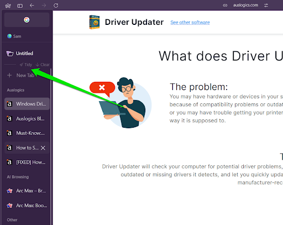Image resolution: width=283 pixels, height=225 pixels.
Task: Go back with the left arrow
Action: click(32, 6)
